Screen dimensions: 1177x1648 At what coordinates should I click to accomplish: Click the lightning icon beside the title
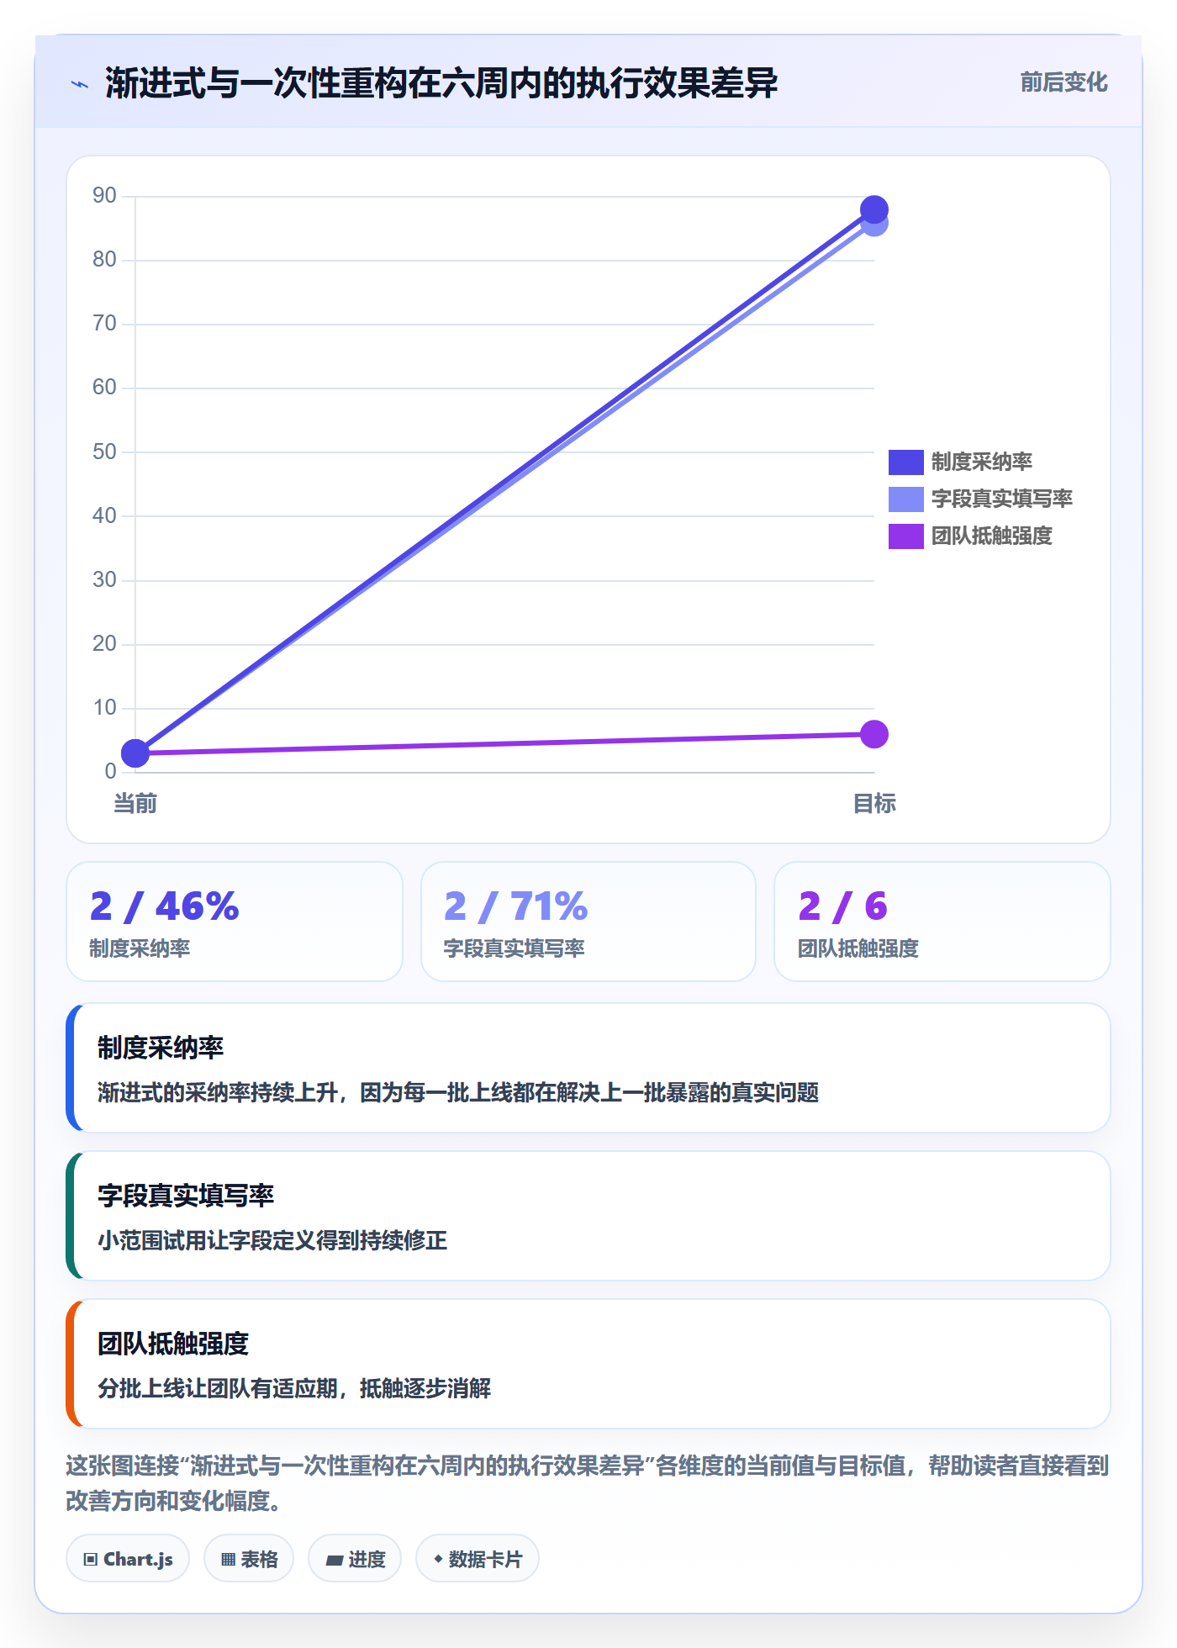coord(80,84)
